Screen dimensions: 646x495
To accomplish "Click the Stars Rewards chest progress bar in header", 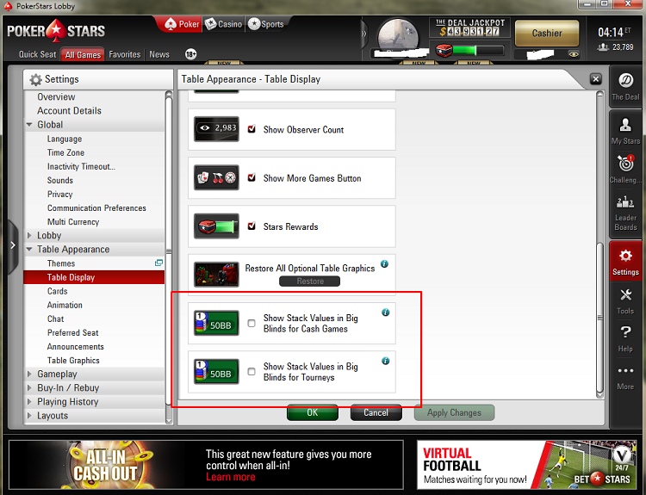I will click(470, 51).
